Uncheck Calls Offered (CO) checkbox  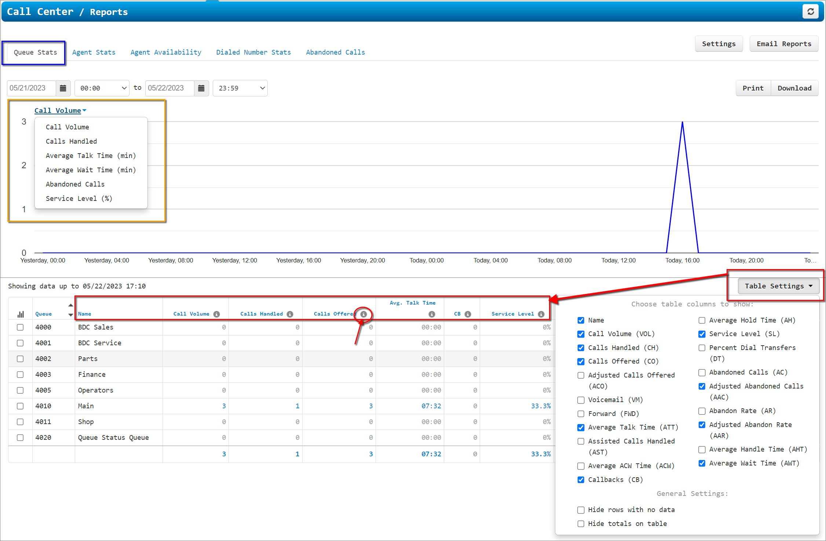click(581, 361)
